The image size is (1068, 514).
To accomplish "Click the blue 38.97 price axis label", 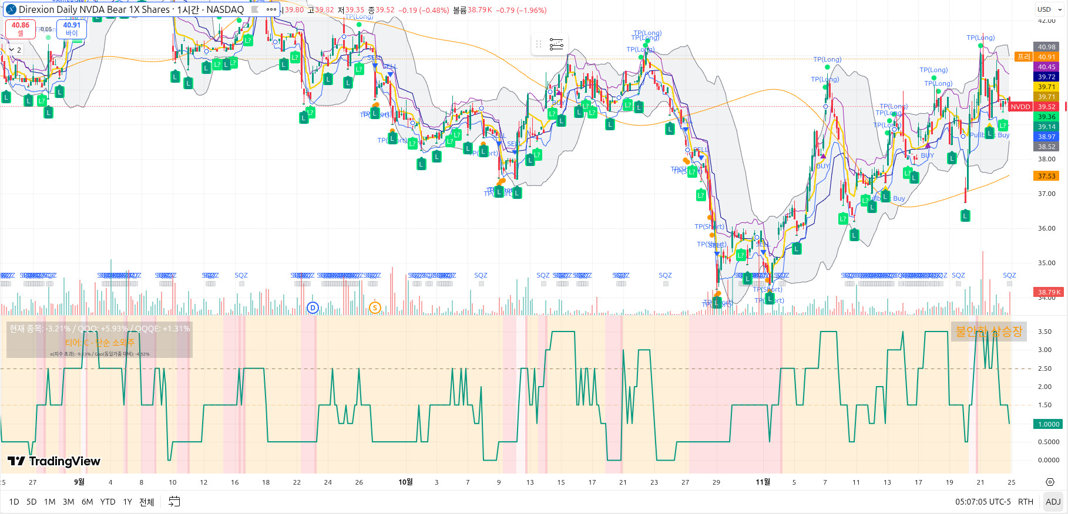I will pyautogui.click(x=1046, y=137).
